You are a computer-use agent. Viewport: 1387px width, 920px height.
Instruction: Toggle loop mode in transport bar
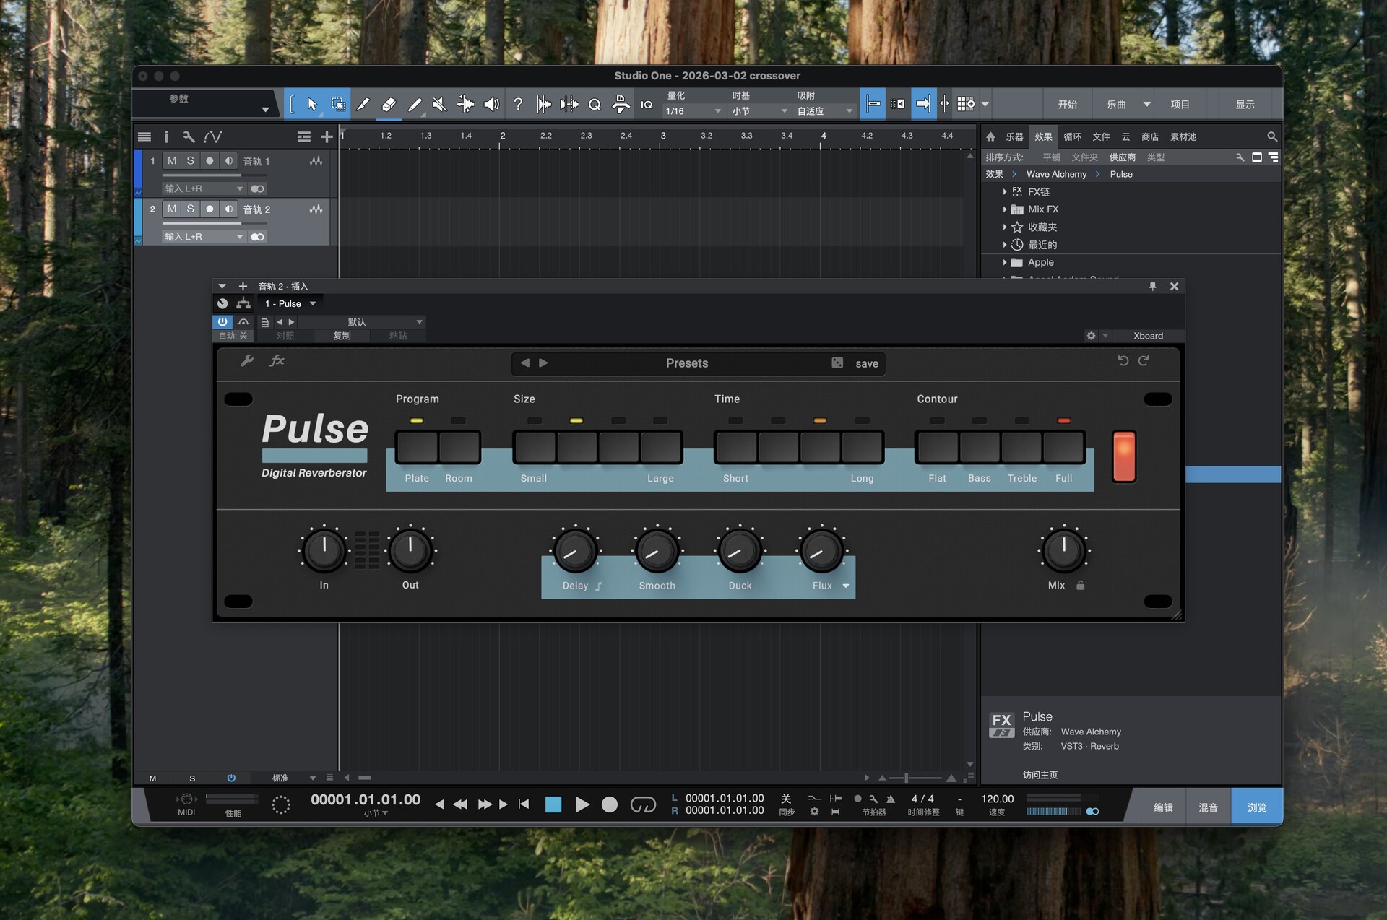point(642,804)
